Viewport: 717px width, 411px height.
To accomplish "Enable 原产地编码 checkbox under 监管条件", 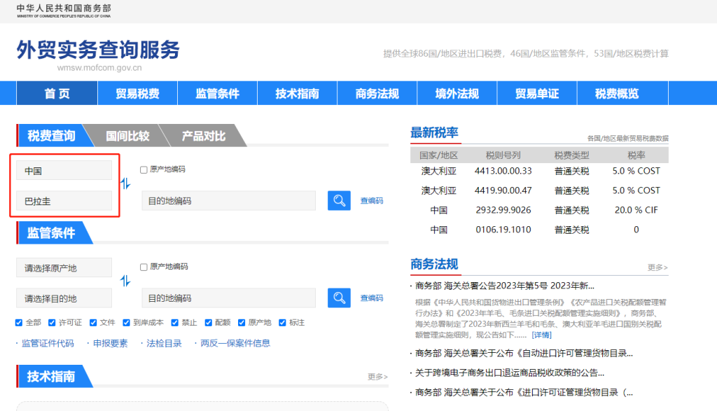I will 144,267.
